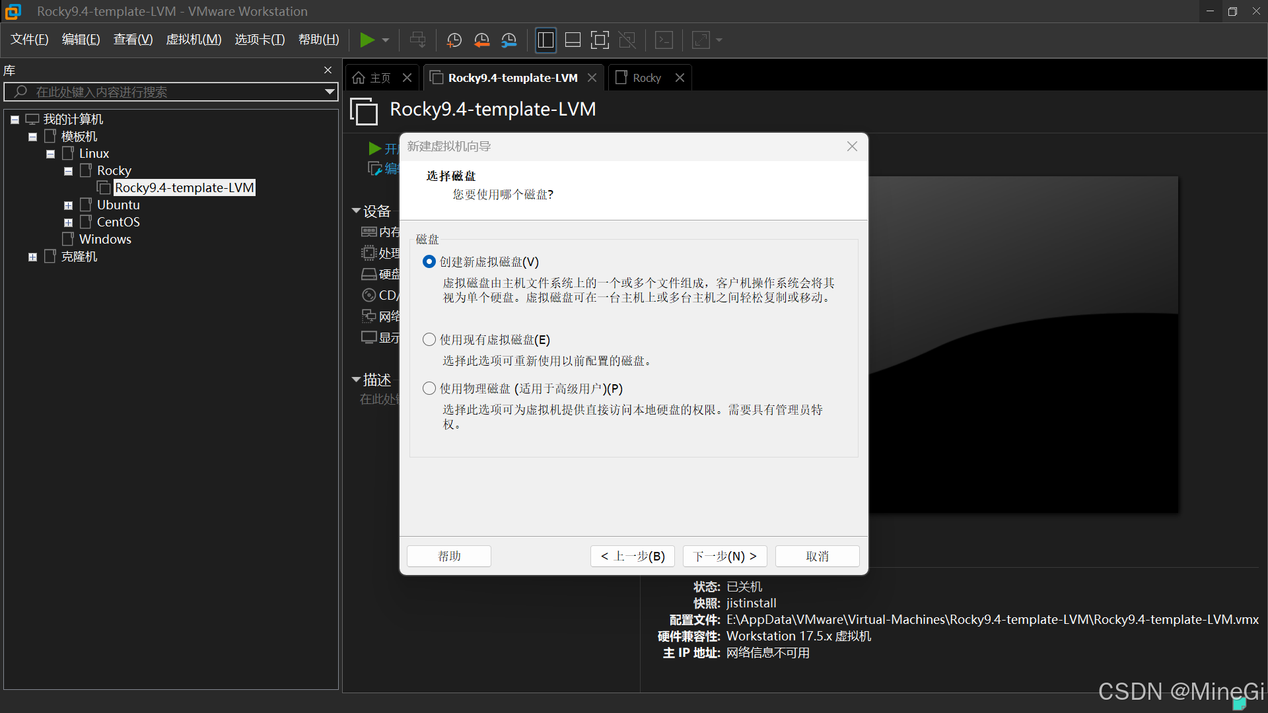Viewport: 1268px width, 713px height.
Task: Expand the Ubuntu tree folder
Action: coord(68,205)
